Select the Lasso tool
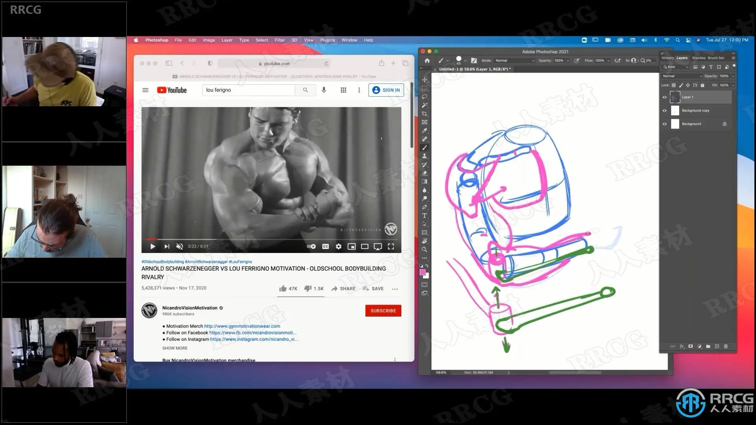756x425 pixels. tap(424, 97)
